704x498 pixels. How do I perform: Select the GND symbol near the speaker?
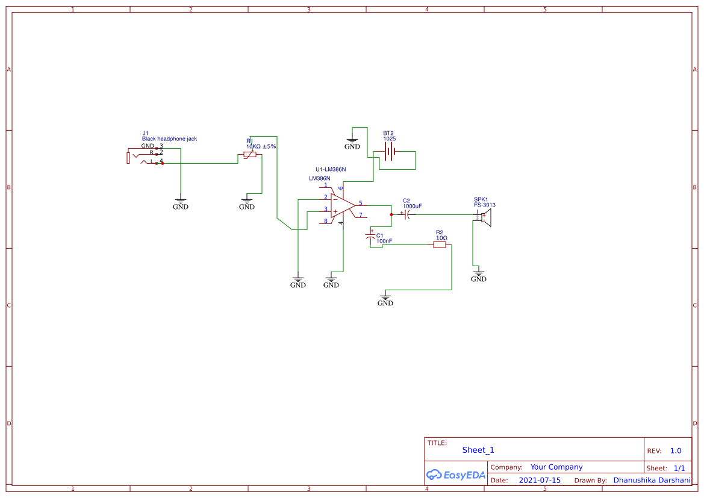pyautogui.click(x=478, y=274)
